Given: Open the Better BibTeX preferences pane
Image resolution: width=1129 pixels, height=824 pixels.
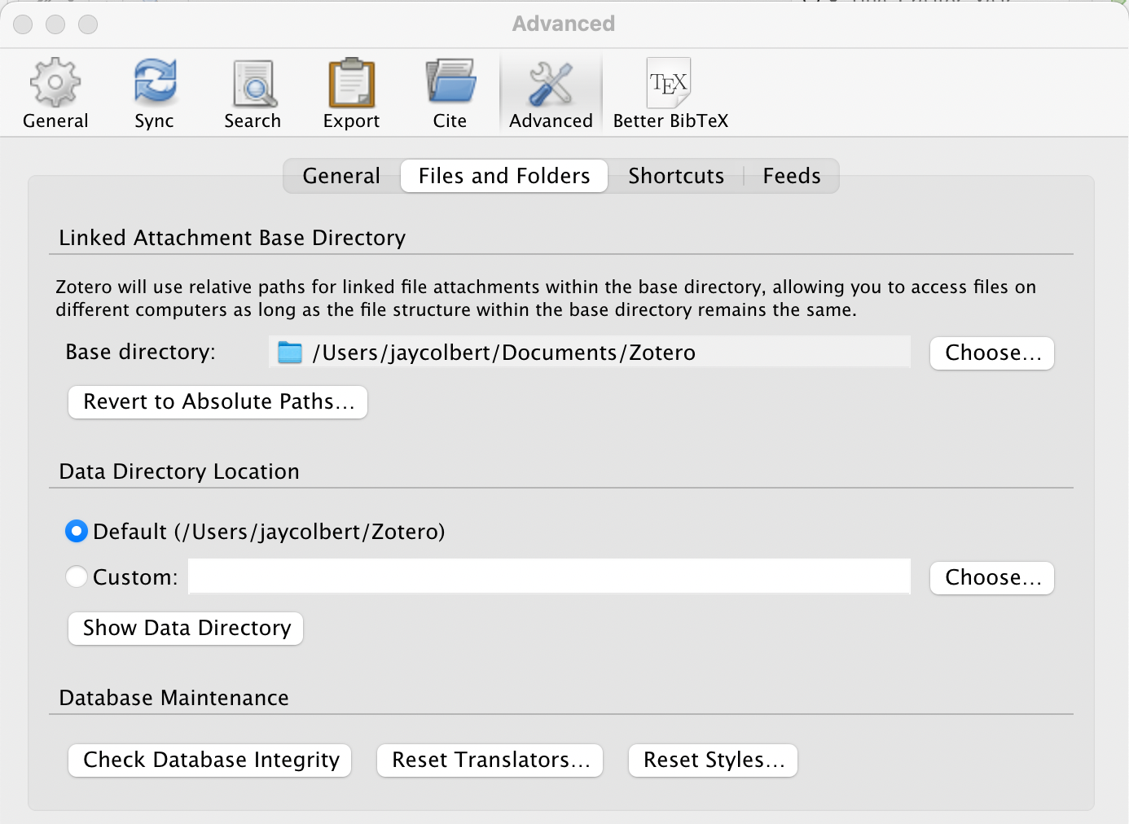Looking at the screenshot, I should (669, 91).
